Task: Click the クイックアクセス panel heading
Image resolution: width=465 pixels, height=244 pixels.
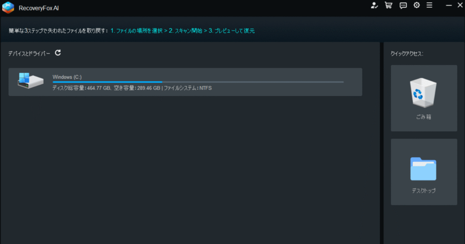Action: [407, 54]
